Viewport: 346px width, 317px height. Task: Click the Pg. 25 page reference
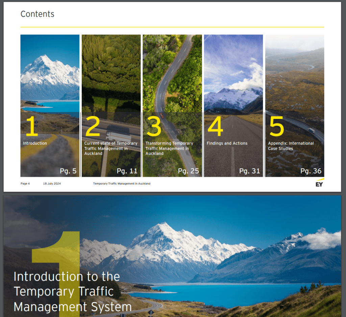click(189, 171)
